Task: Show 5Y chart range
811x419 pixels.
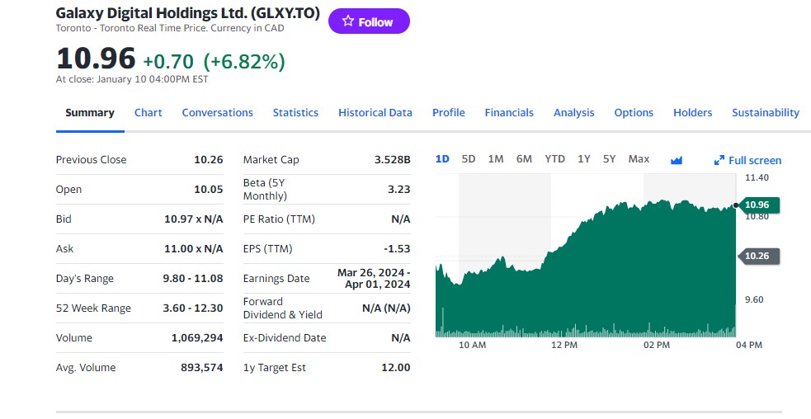Action: coord(610,159)
